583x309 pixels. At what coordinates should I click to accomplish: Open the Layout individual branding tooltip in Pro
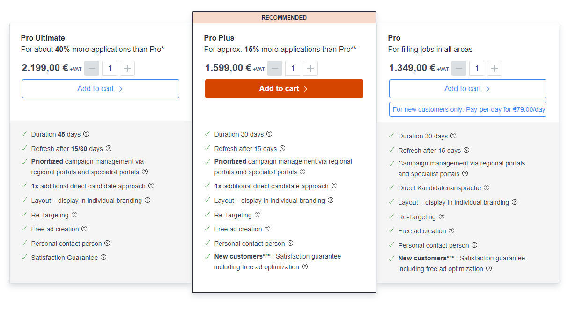[x=514, y=202]
